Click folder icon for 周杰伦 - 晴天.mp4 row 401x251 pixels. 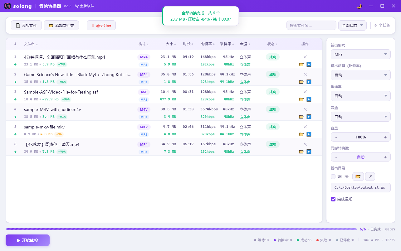[301, 152]
